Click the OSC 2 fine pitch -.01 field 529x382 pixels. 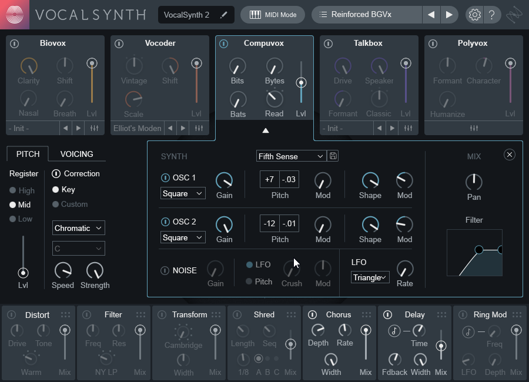coord(289,223)
